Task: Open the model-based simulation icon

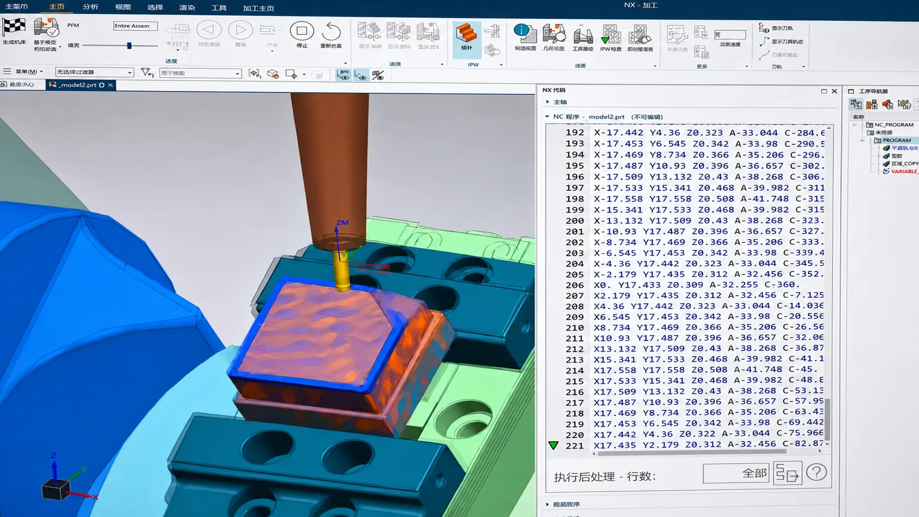Action: click(x=46, y=28)
